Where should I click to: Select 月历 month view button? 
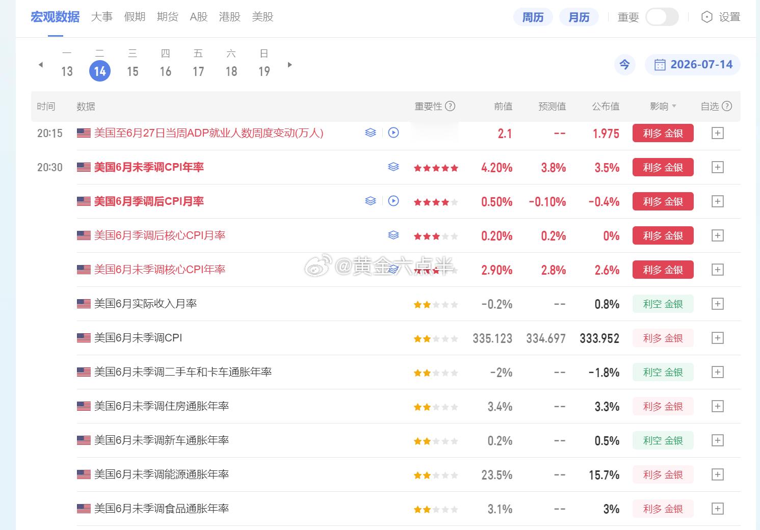(x=579, y=17)
